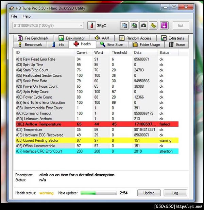Open the File menu
The image size is (204, 210).
tap(14, 16)
